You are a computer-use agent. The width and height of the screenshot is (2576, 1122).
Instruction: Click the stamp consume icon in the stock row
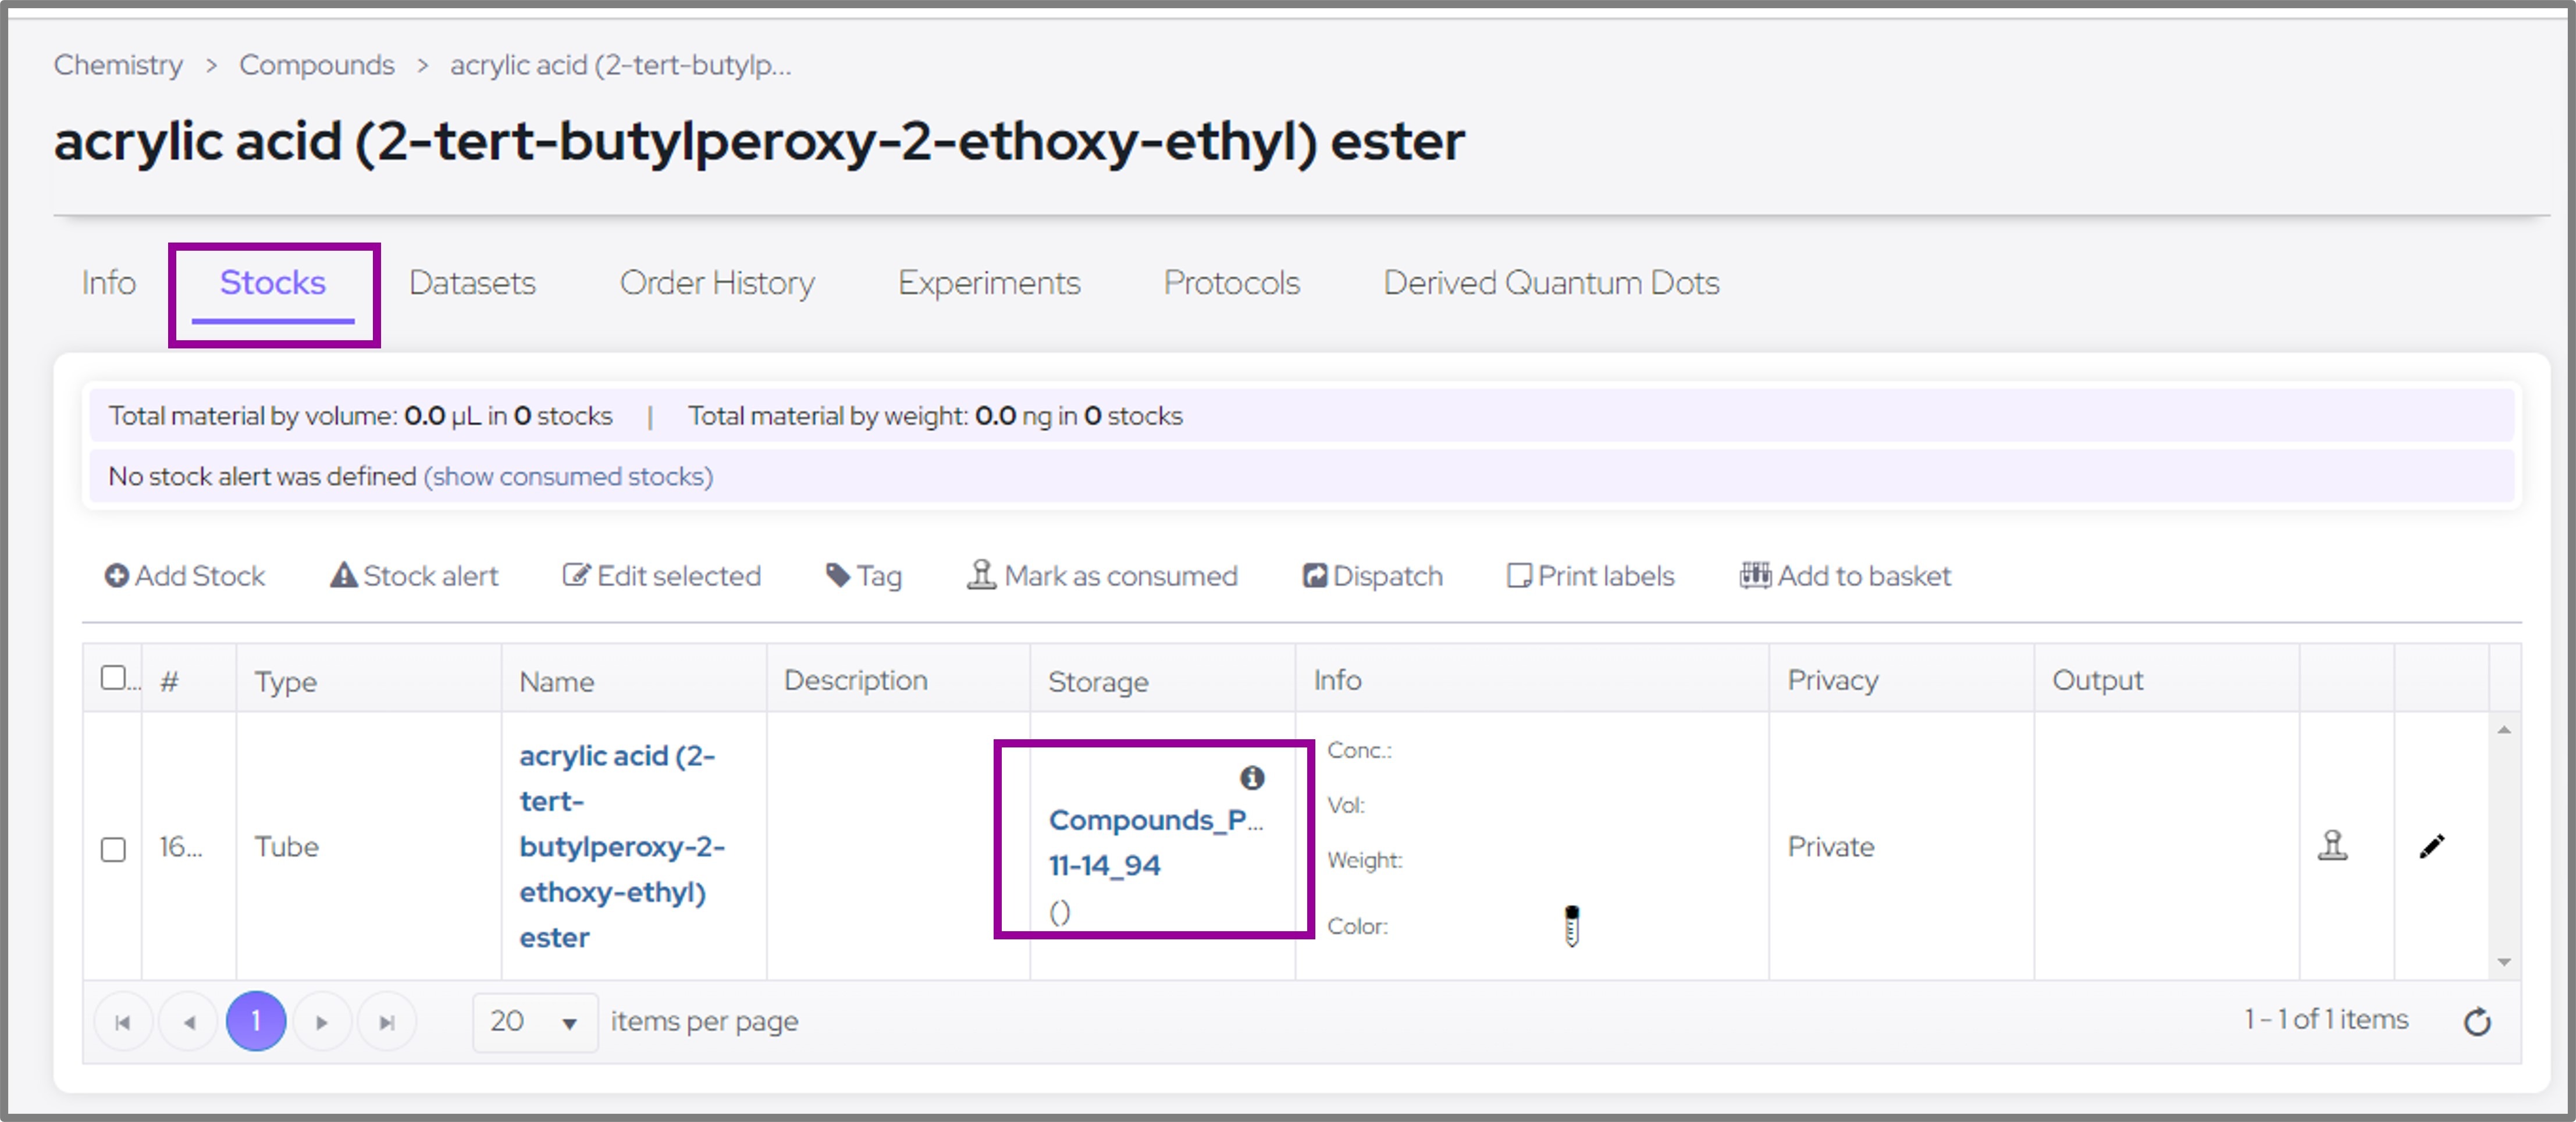pyautogui.click(x=2332, y=846)
